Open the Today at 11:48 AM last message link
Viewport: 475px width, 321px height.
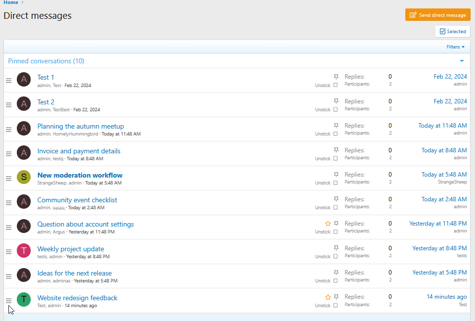pyautogui.click(x=442, y=126)
